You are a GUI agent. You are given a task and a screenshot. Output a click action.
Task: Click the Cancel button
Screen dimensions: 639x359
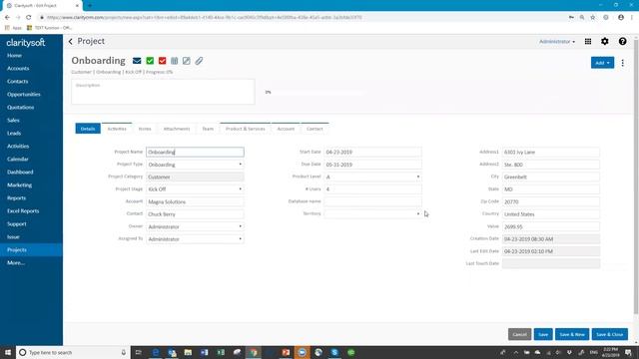519,334
